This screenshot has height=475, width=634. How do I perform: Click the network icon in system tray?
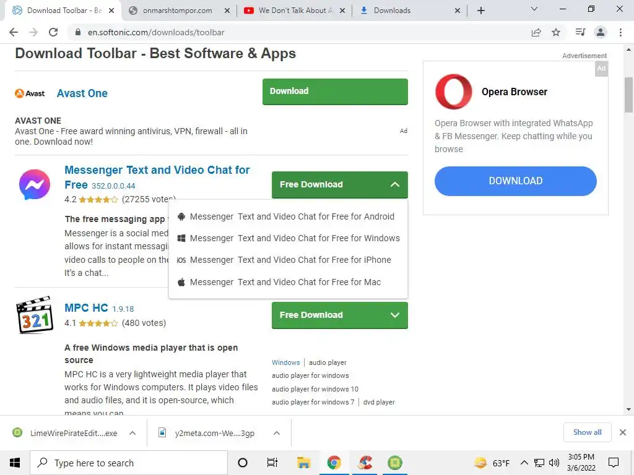(539, 463)
